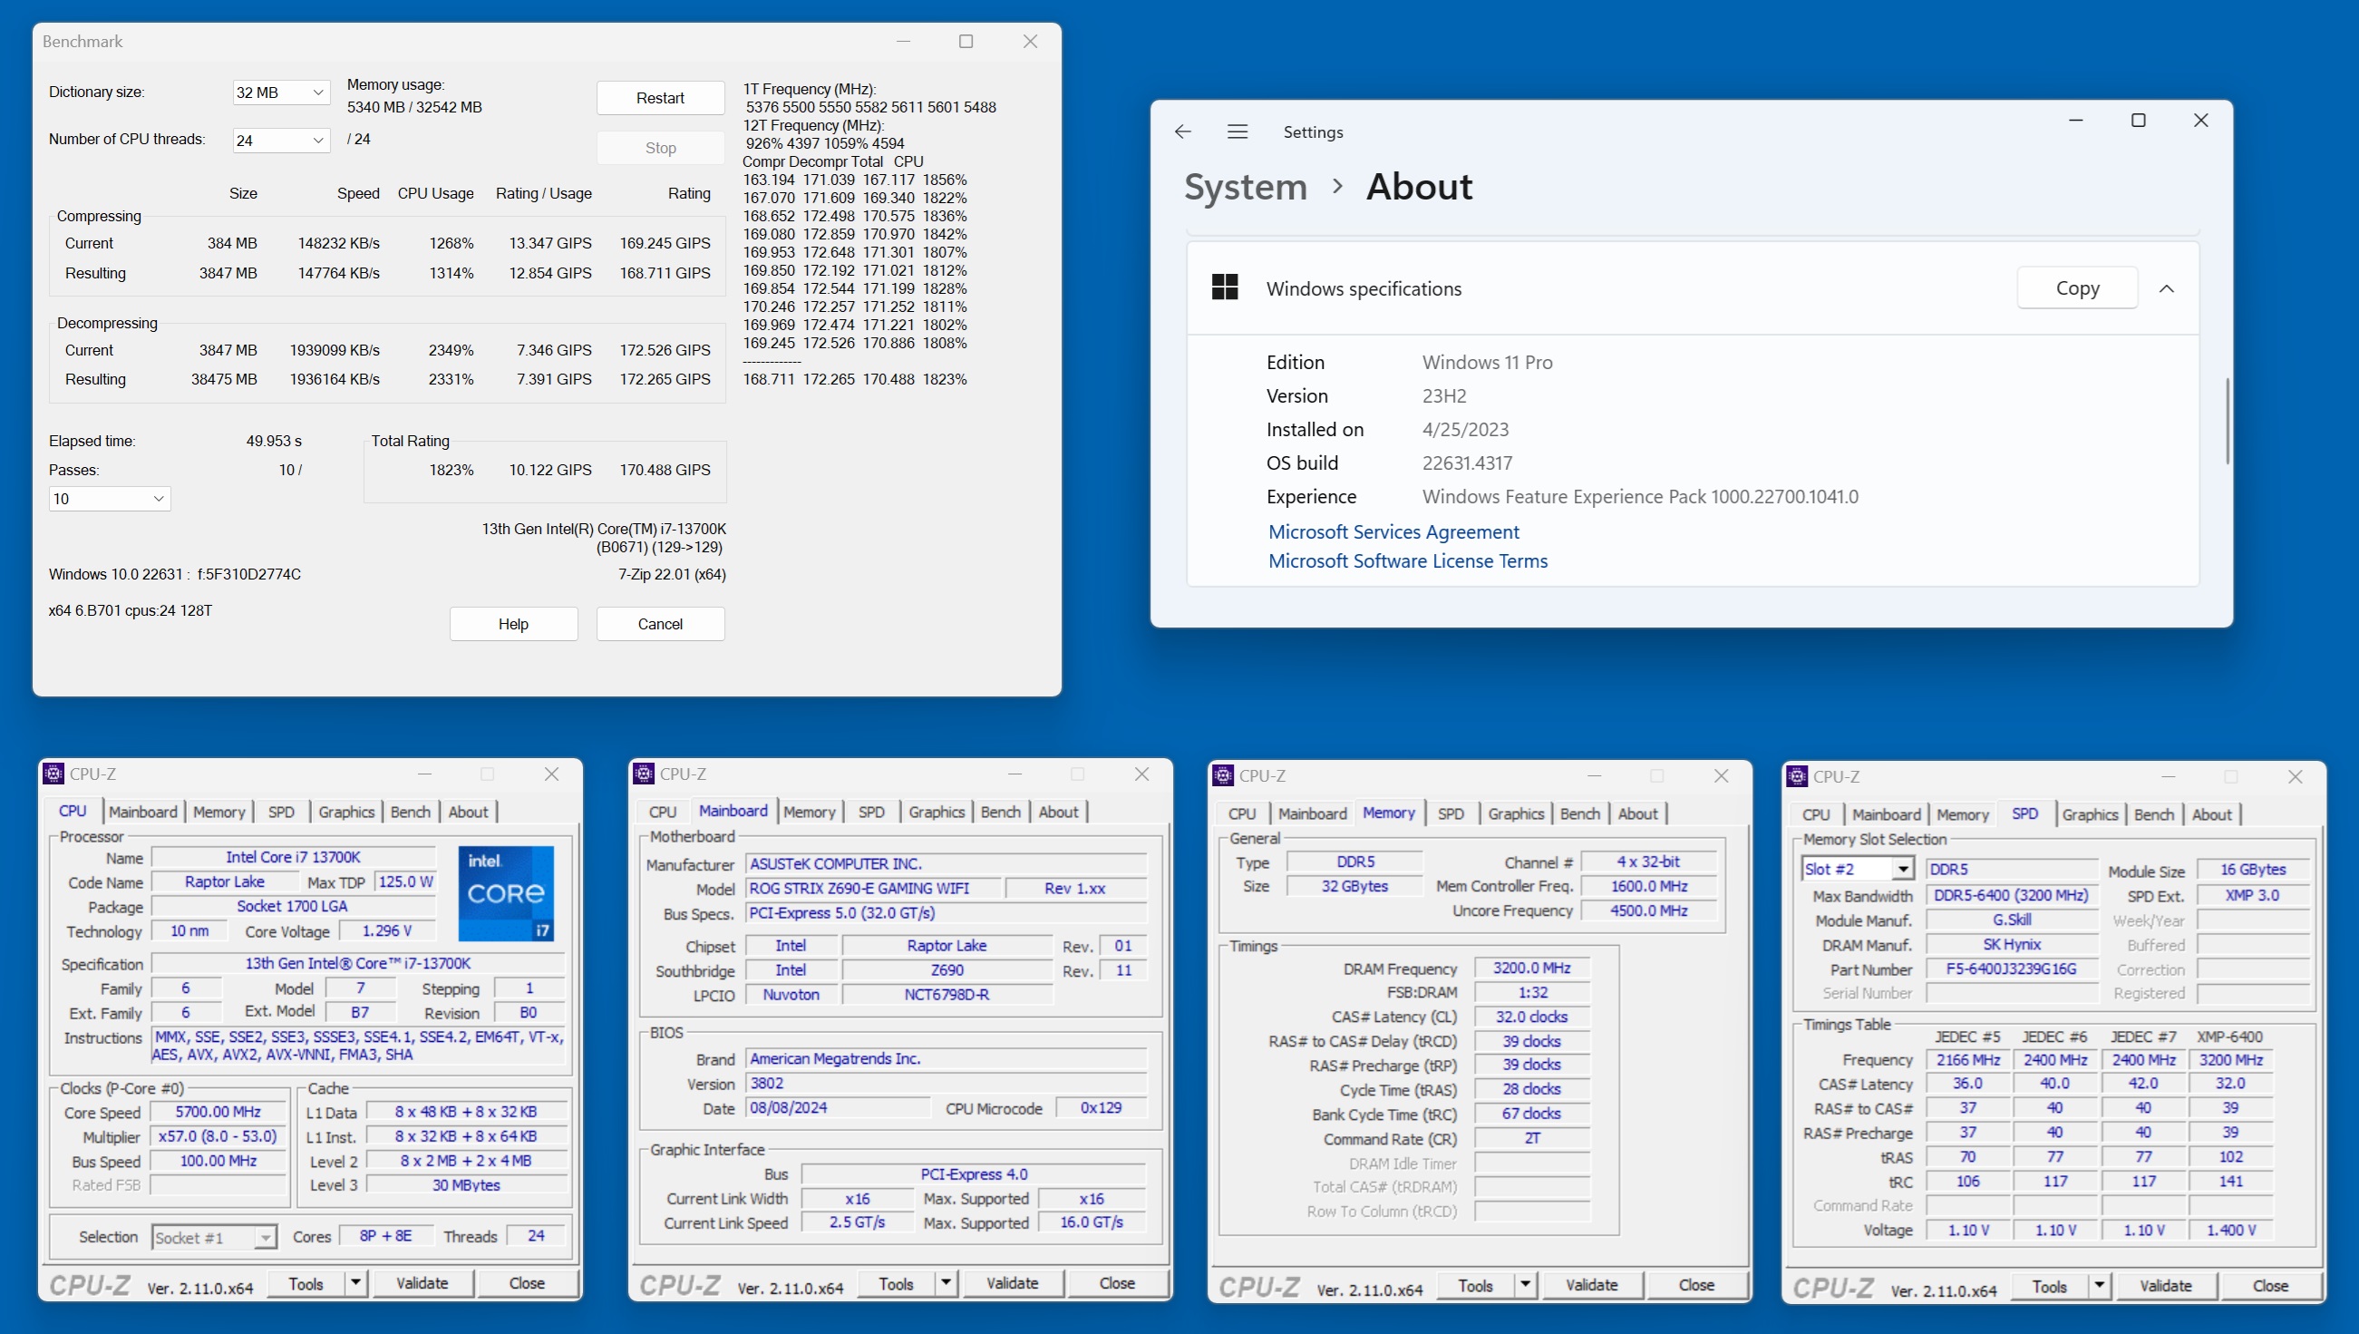Image resolution: width=2359 pixels, height=1334 pixels.
Task: Select About tab in the SPD CPU-Z window
Action: [x=2211, y=814]
